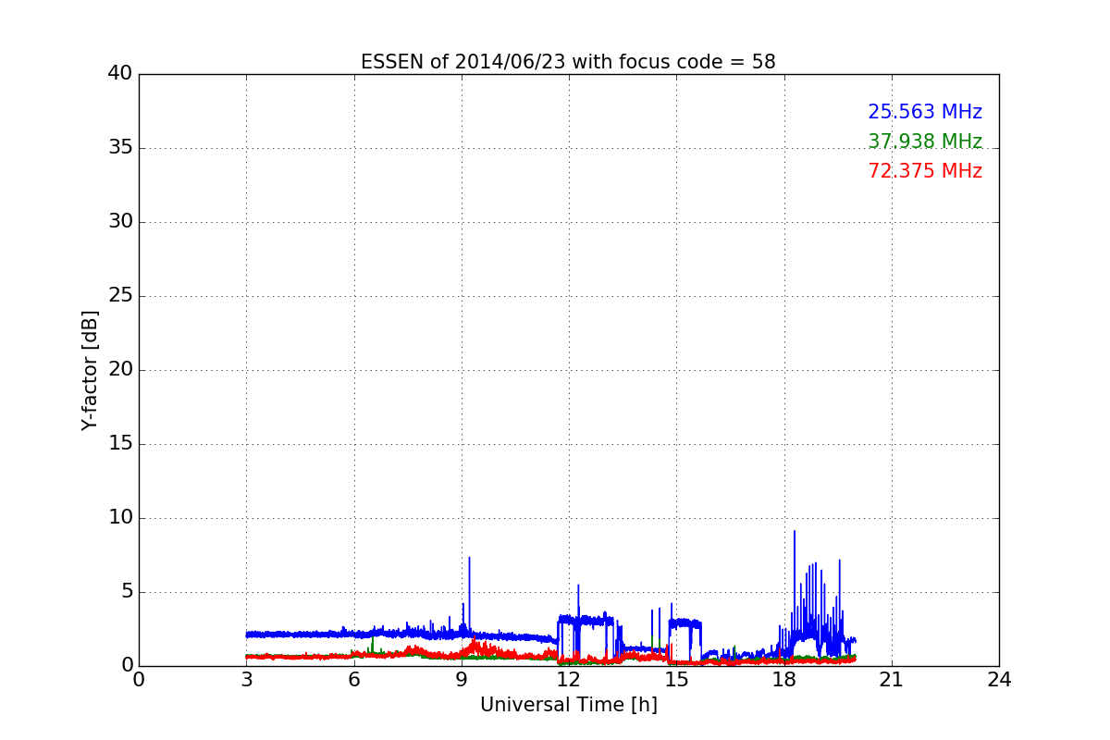Click the x-axis tick label 9

pyautogui.click(x=461, y=680)
